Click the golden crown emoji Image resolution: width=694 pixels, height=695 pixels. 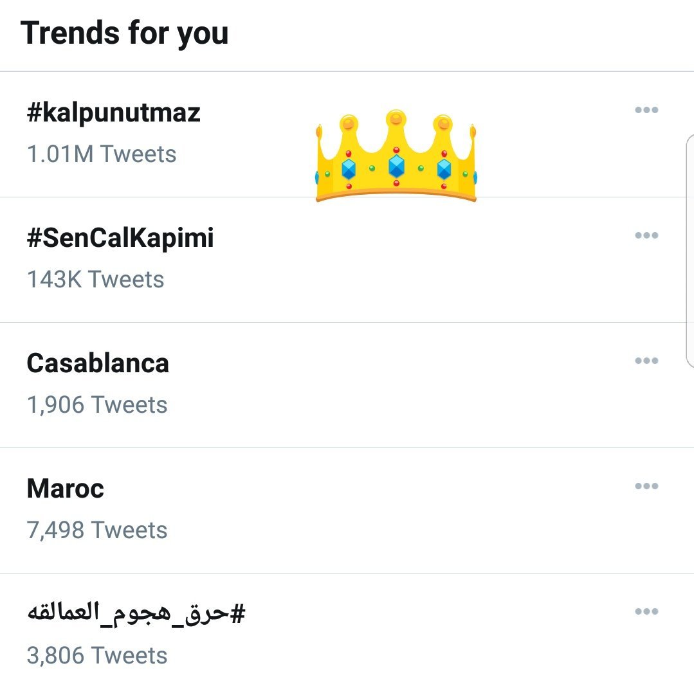click(396, 156)
